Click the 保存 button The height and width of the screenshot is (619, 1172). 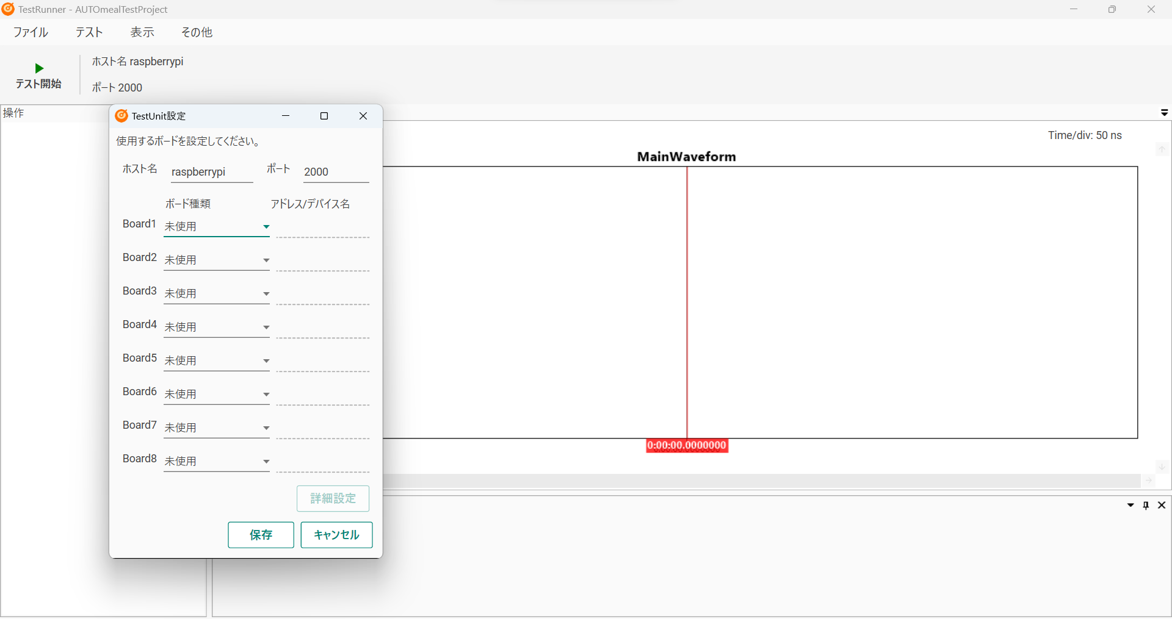click(261, 535)
